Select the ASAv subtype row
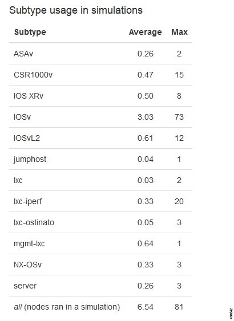The height and width of the screenshot is (321, 234). click(100, 54)
